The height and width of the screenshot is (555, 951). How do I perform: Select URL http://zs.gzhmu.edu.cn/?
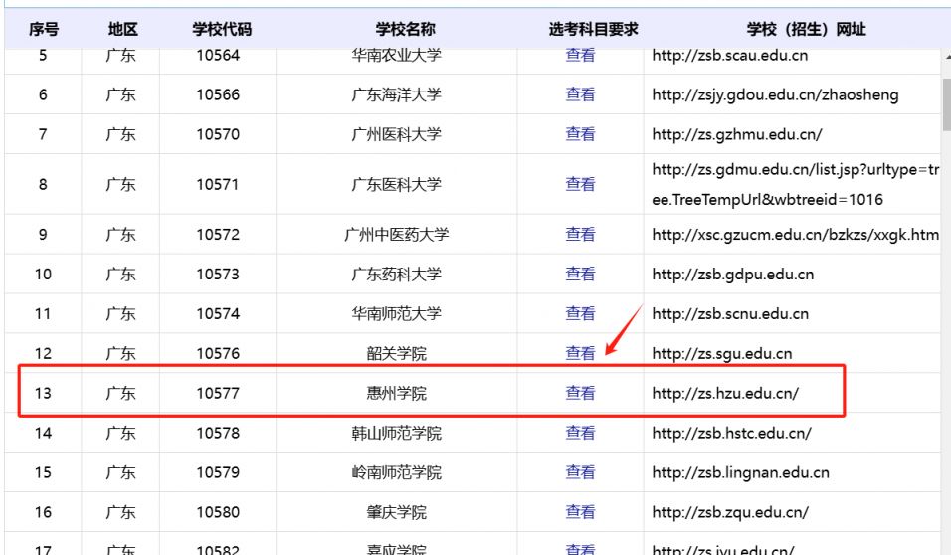[x=737, y=134]
